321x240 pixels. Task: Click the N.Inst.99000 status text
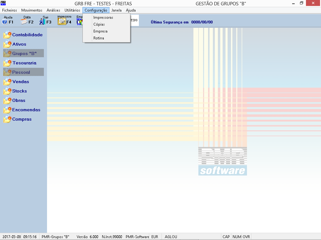point(112,237)
